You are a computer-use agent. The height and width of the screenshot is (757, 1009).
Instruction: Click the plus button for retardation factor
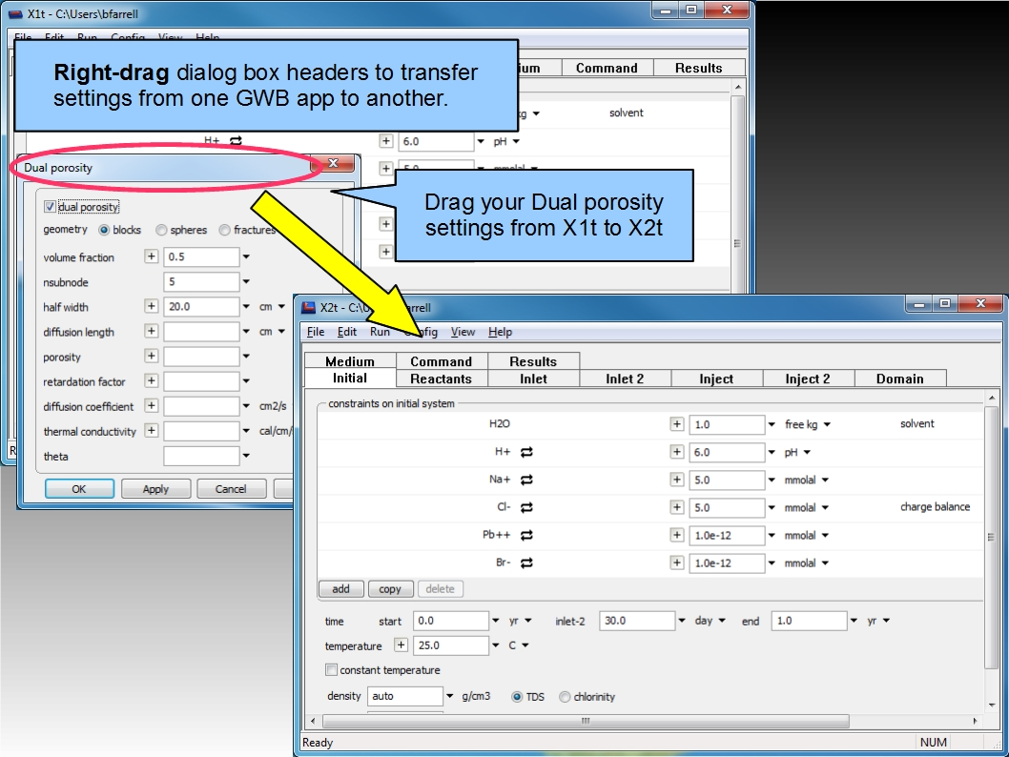point(152,380)
